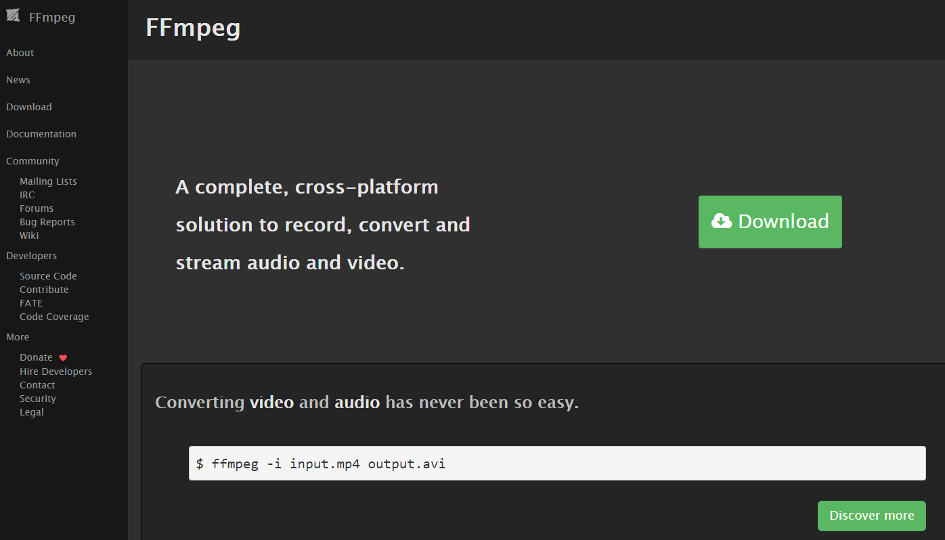Go to the IRC page
Image resolution: width=945 pixels, height=540 pixels.
[27, 195]
